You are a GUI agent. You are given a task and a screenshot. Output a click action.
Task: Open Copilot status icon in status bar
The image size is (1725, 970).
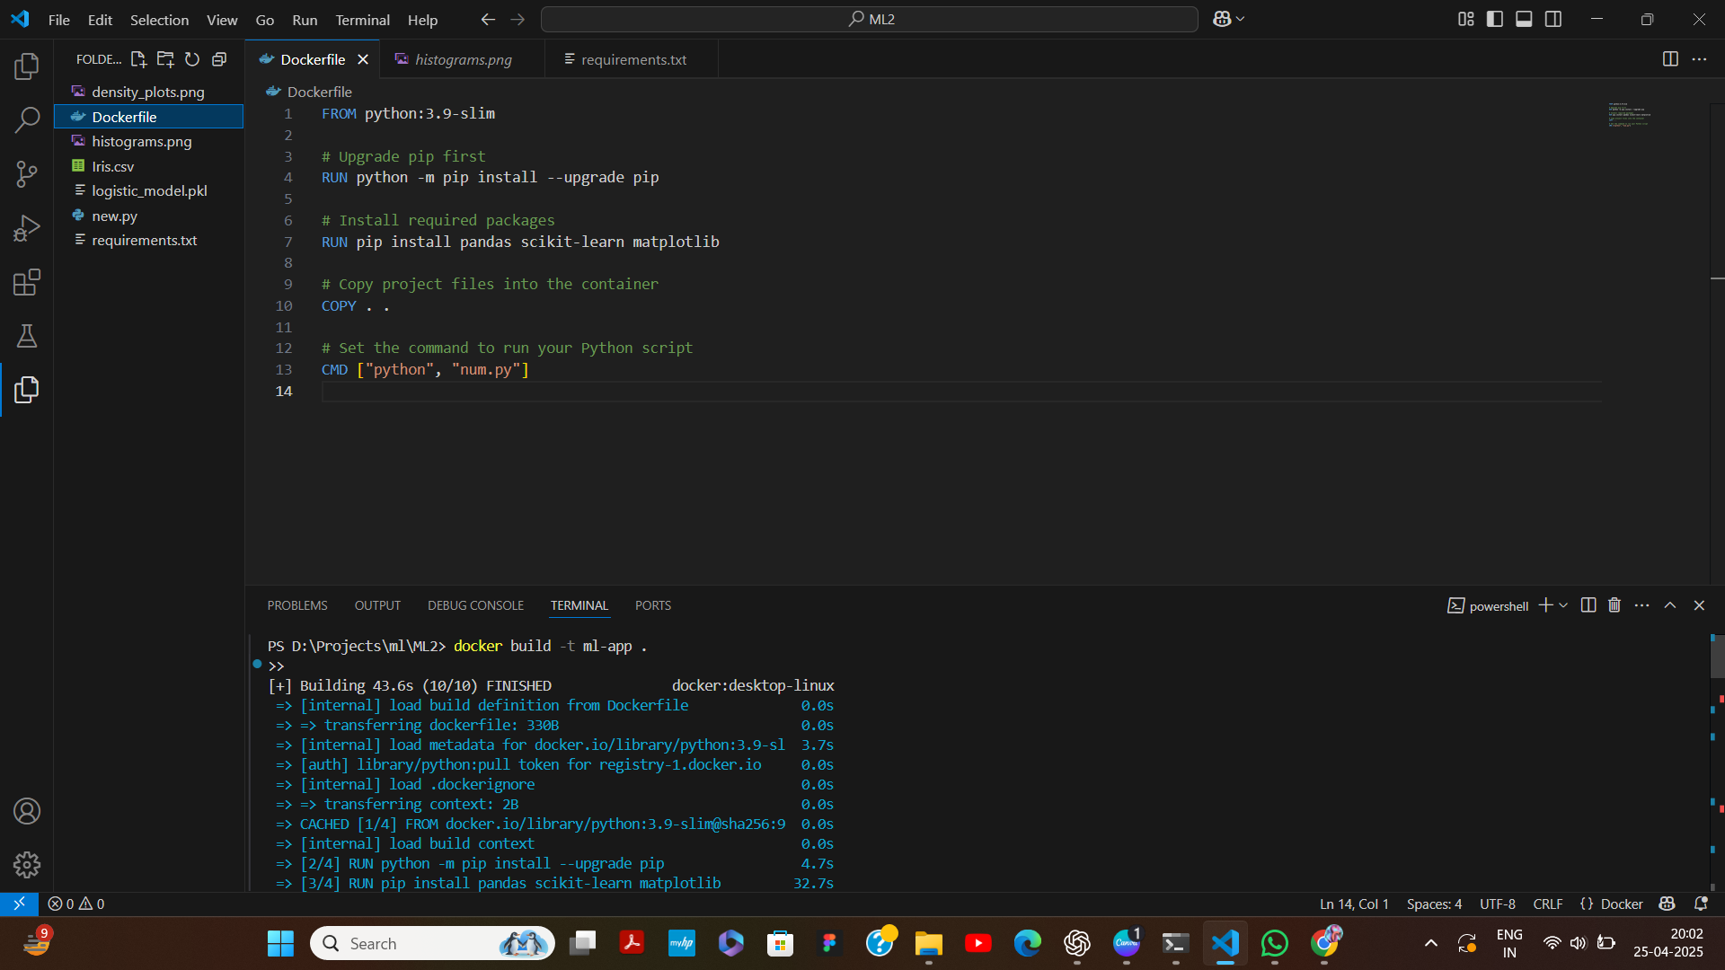click(1667, 904)
